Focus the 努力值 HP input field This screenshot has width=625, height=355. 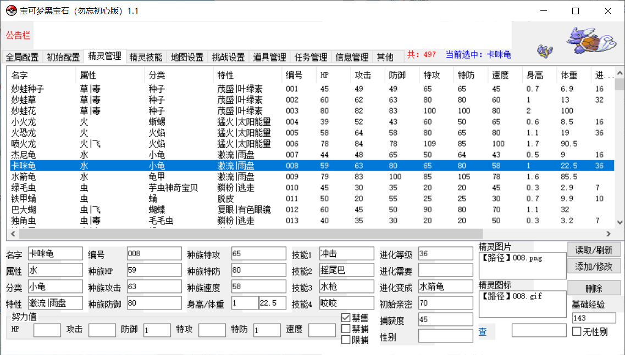47,330
